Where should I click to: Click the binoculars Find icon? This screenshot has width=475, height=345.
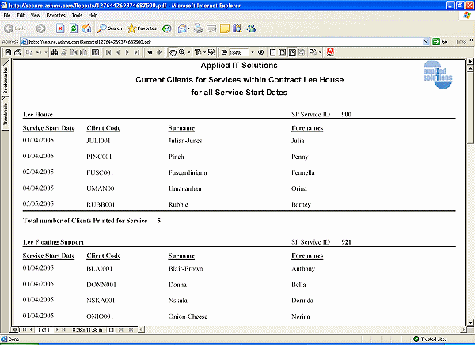(54, 52)
